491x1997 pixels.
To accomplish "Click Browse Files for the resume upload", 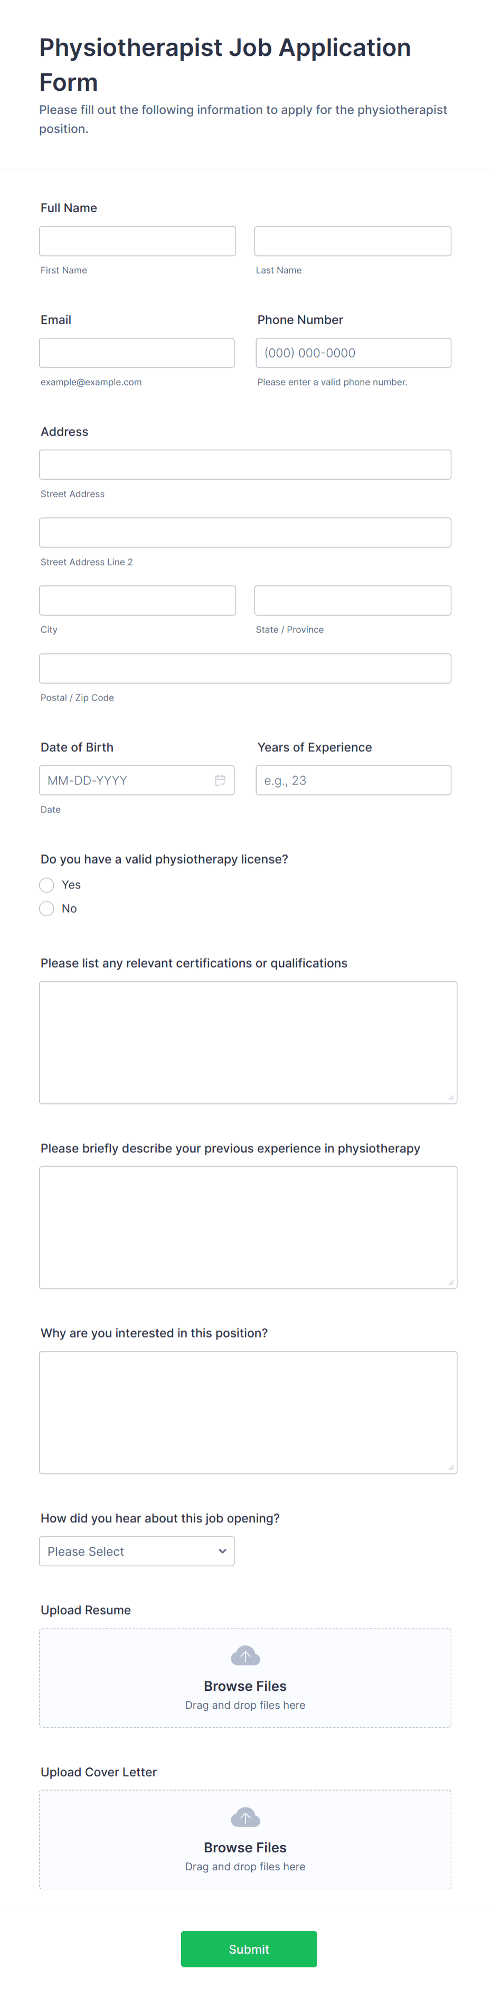I will [x=244, y=1686].
